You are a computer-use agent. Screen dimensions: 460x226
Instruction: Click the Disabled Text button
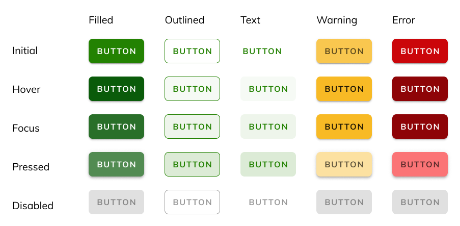click(x=268, y=202)
